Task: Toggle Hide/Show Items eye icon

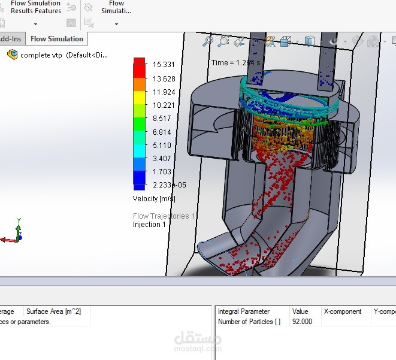Action: pos(335,41)
